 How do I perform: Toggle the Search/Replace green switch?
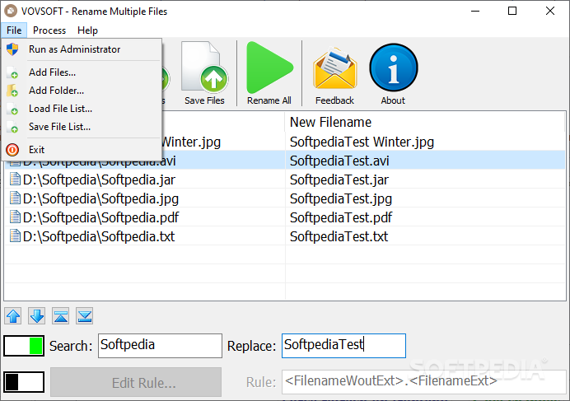(x=24, y=346)
